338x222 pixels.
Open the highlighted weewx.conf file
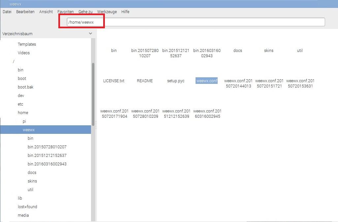[206, 81]
